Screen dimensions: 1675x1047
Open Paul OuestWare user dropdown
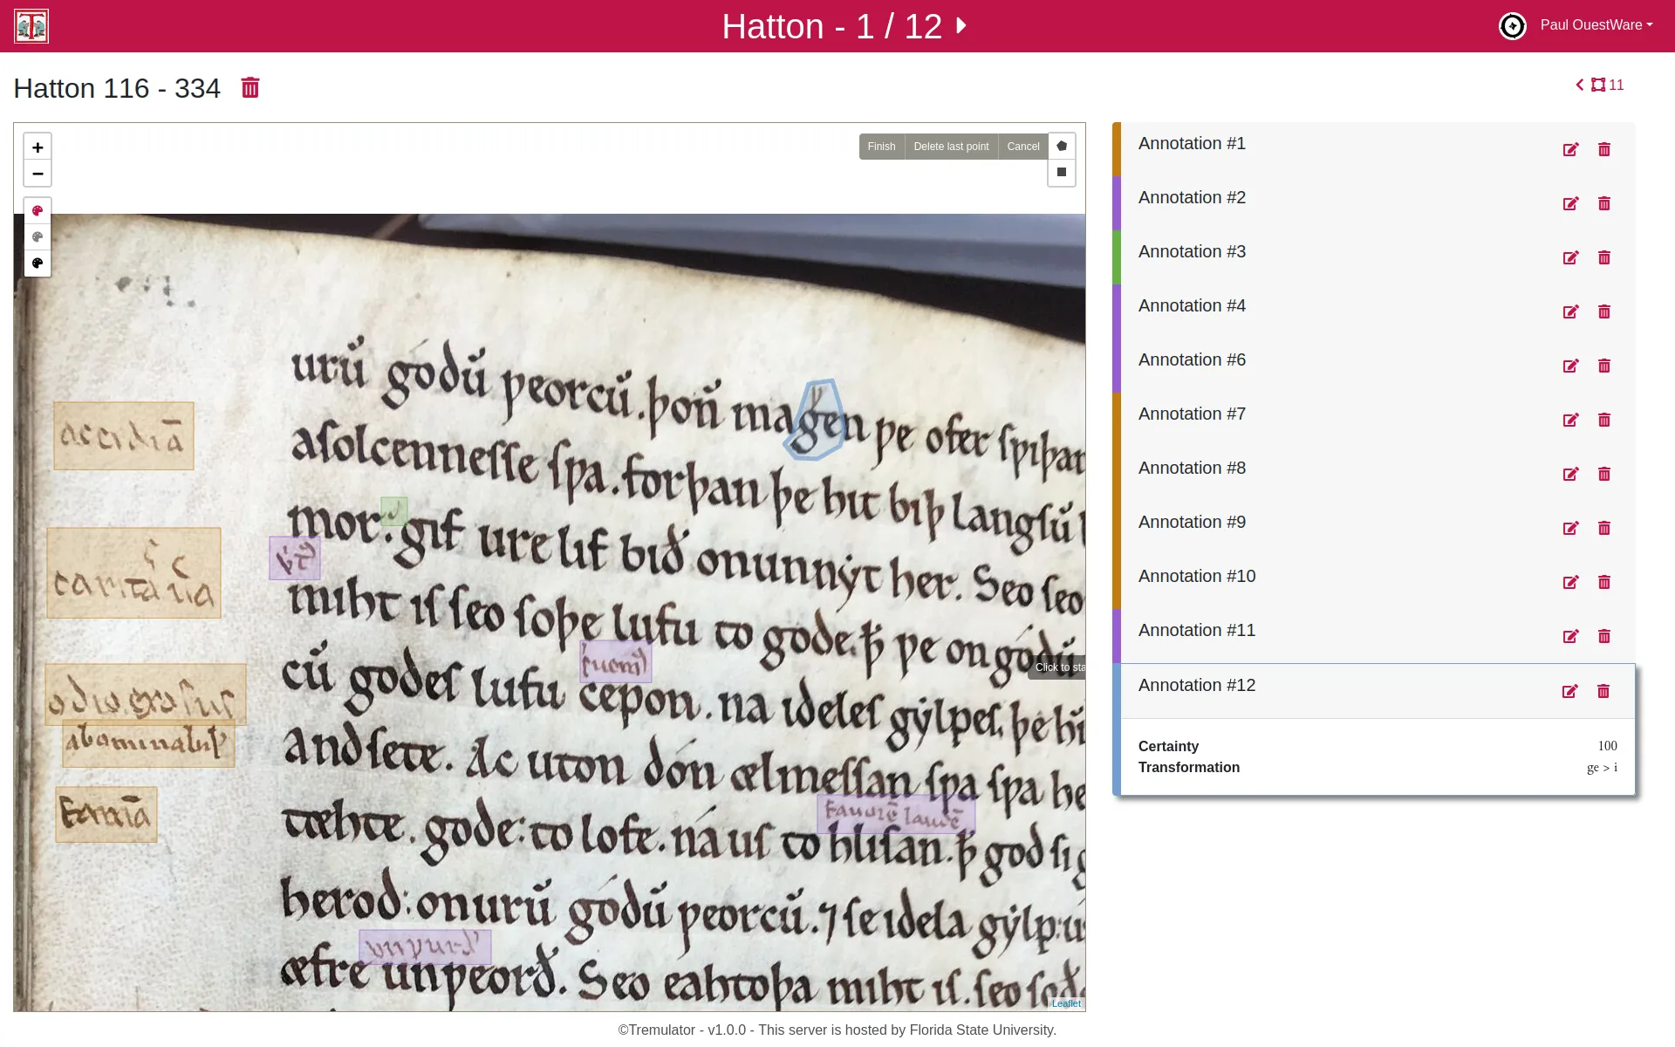[x=1596, y=25]
